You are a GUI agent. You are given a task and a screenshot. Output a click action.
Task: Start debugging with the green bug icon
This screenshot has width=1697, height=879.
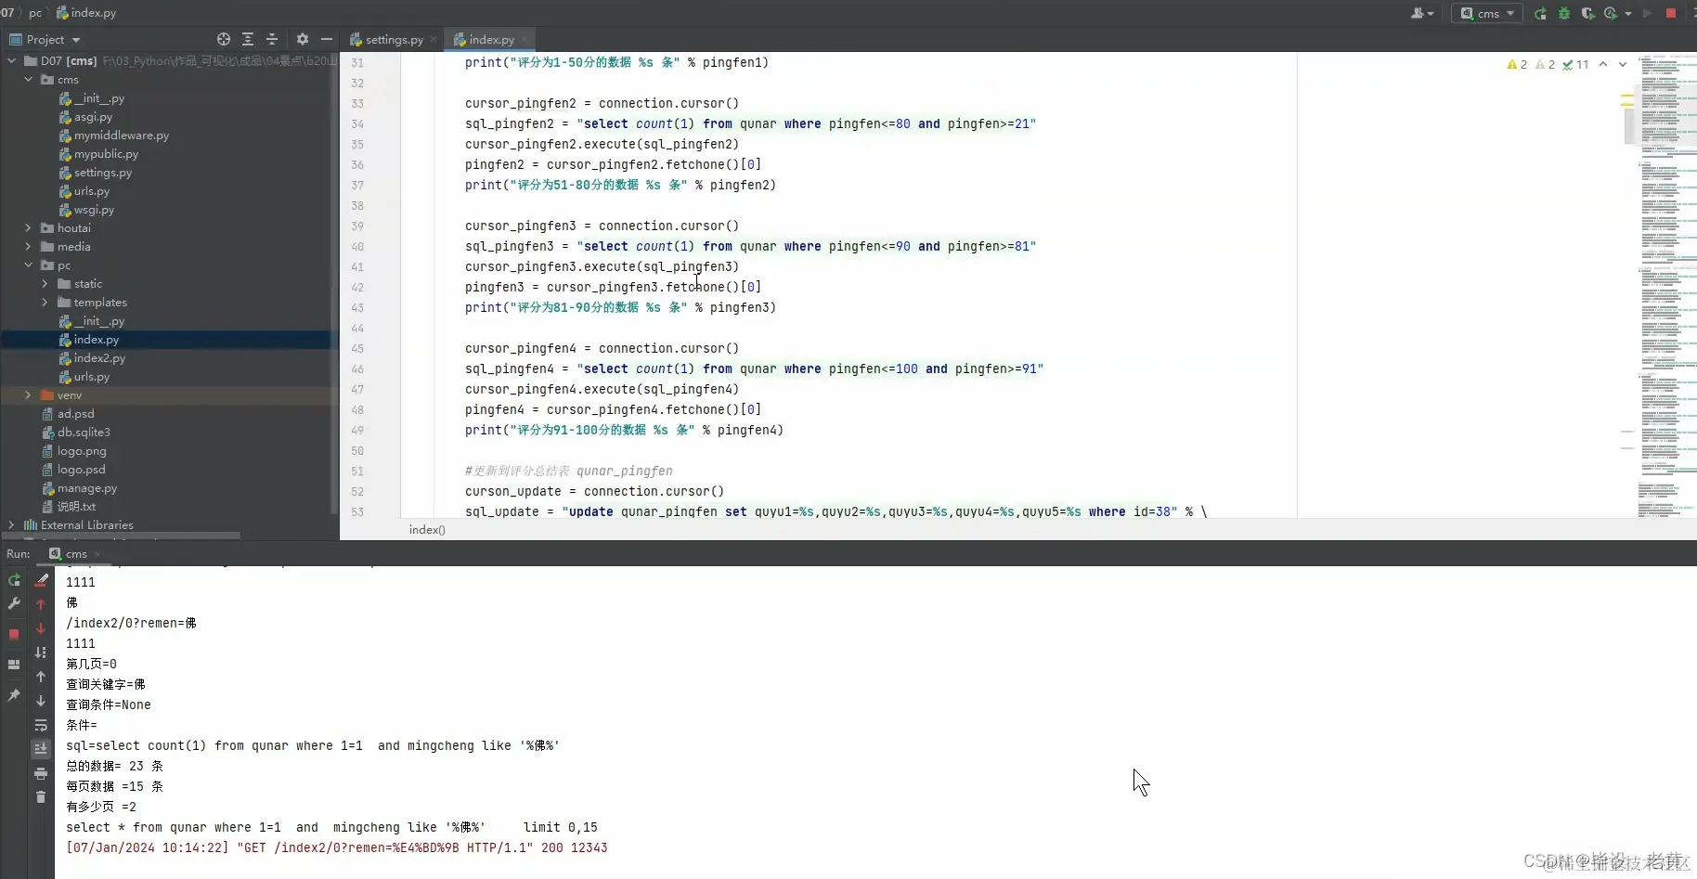click(x=1564, y=13)
